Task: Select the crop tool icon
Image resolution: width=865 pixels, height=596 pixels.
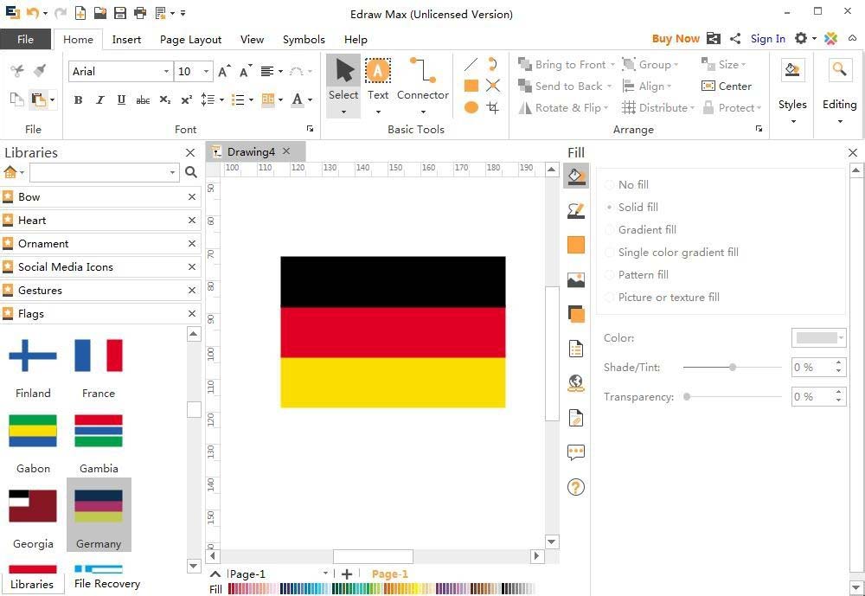Action: (x=493, y=107)
